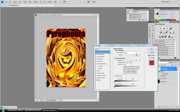Image resolution: width=180 pixels, height=112 pixels.
Task: Select the Eyedropper tool
Action: [x=153, y=30]
